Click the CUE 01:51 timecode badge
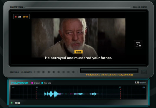 (21, 17)
